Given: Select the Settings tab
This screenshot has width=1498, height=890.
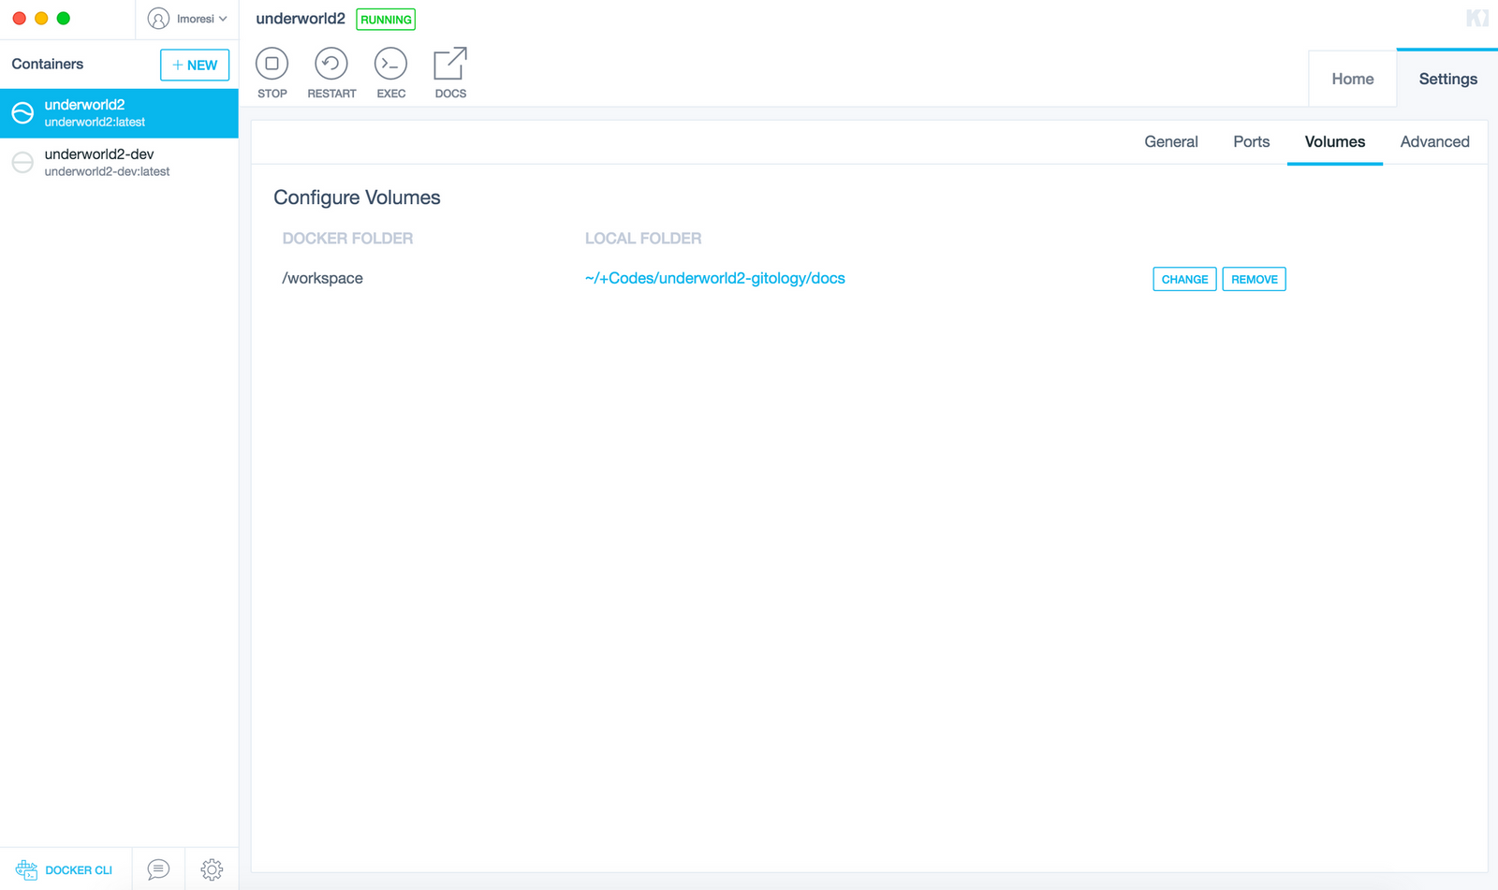Looking at the screenshot, I should coord(1447,79).
